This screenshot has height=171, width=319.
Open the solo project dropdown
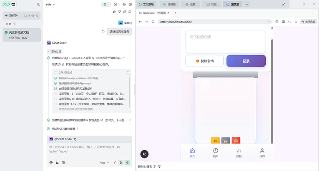point(50,5)
